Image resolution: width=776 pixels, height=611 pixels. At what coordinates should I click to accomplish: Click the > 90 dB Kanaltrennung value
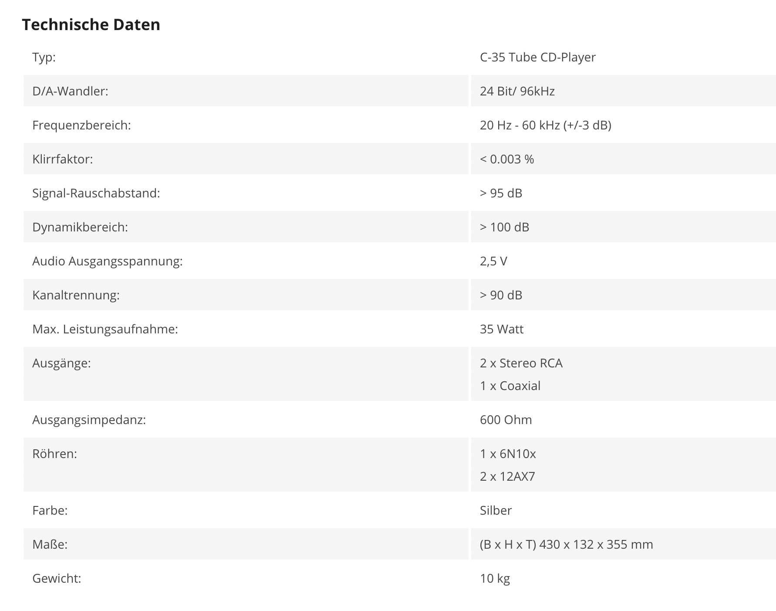501,295
